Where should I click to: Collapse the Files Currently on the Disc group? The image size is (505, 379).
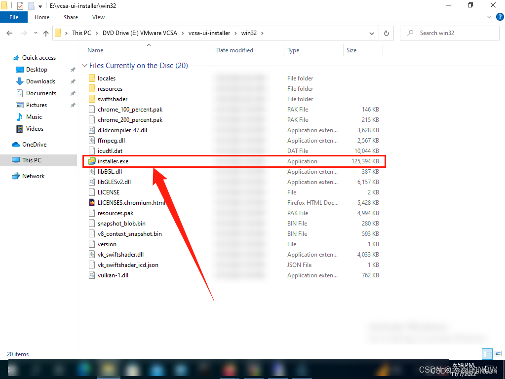84,65
